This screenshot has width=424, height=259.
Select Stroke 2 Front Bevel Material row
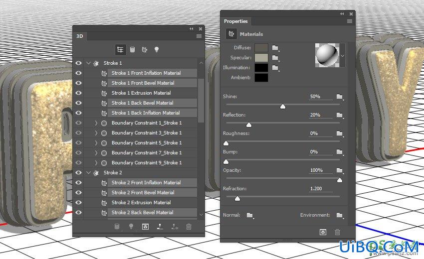coord(153,193)
